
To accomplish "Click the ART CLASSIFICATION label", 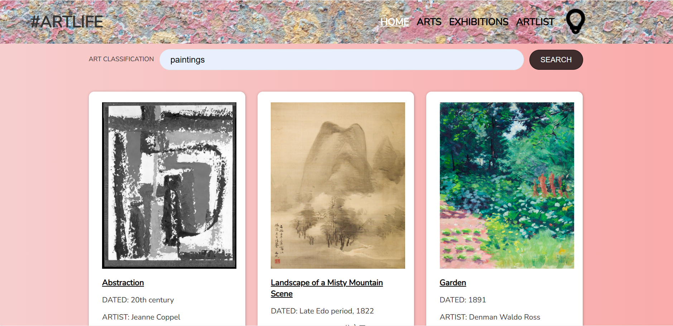I will point(121,59).
